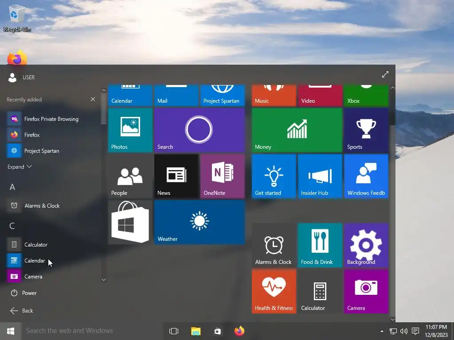
Task: Open the taskbar clock and date
Action: coord(436,331)
